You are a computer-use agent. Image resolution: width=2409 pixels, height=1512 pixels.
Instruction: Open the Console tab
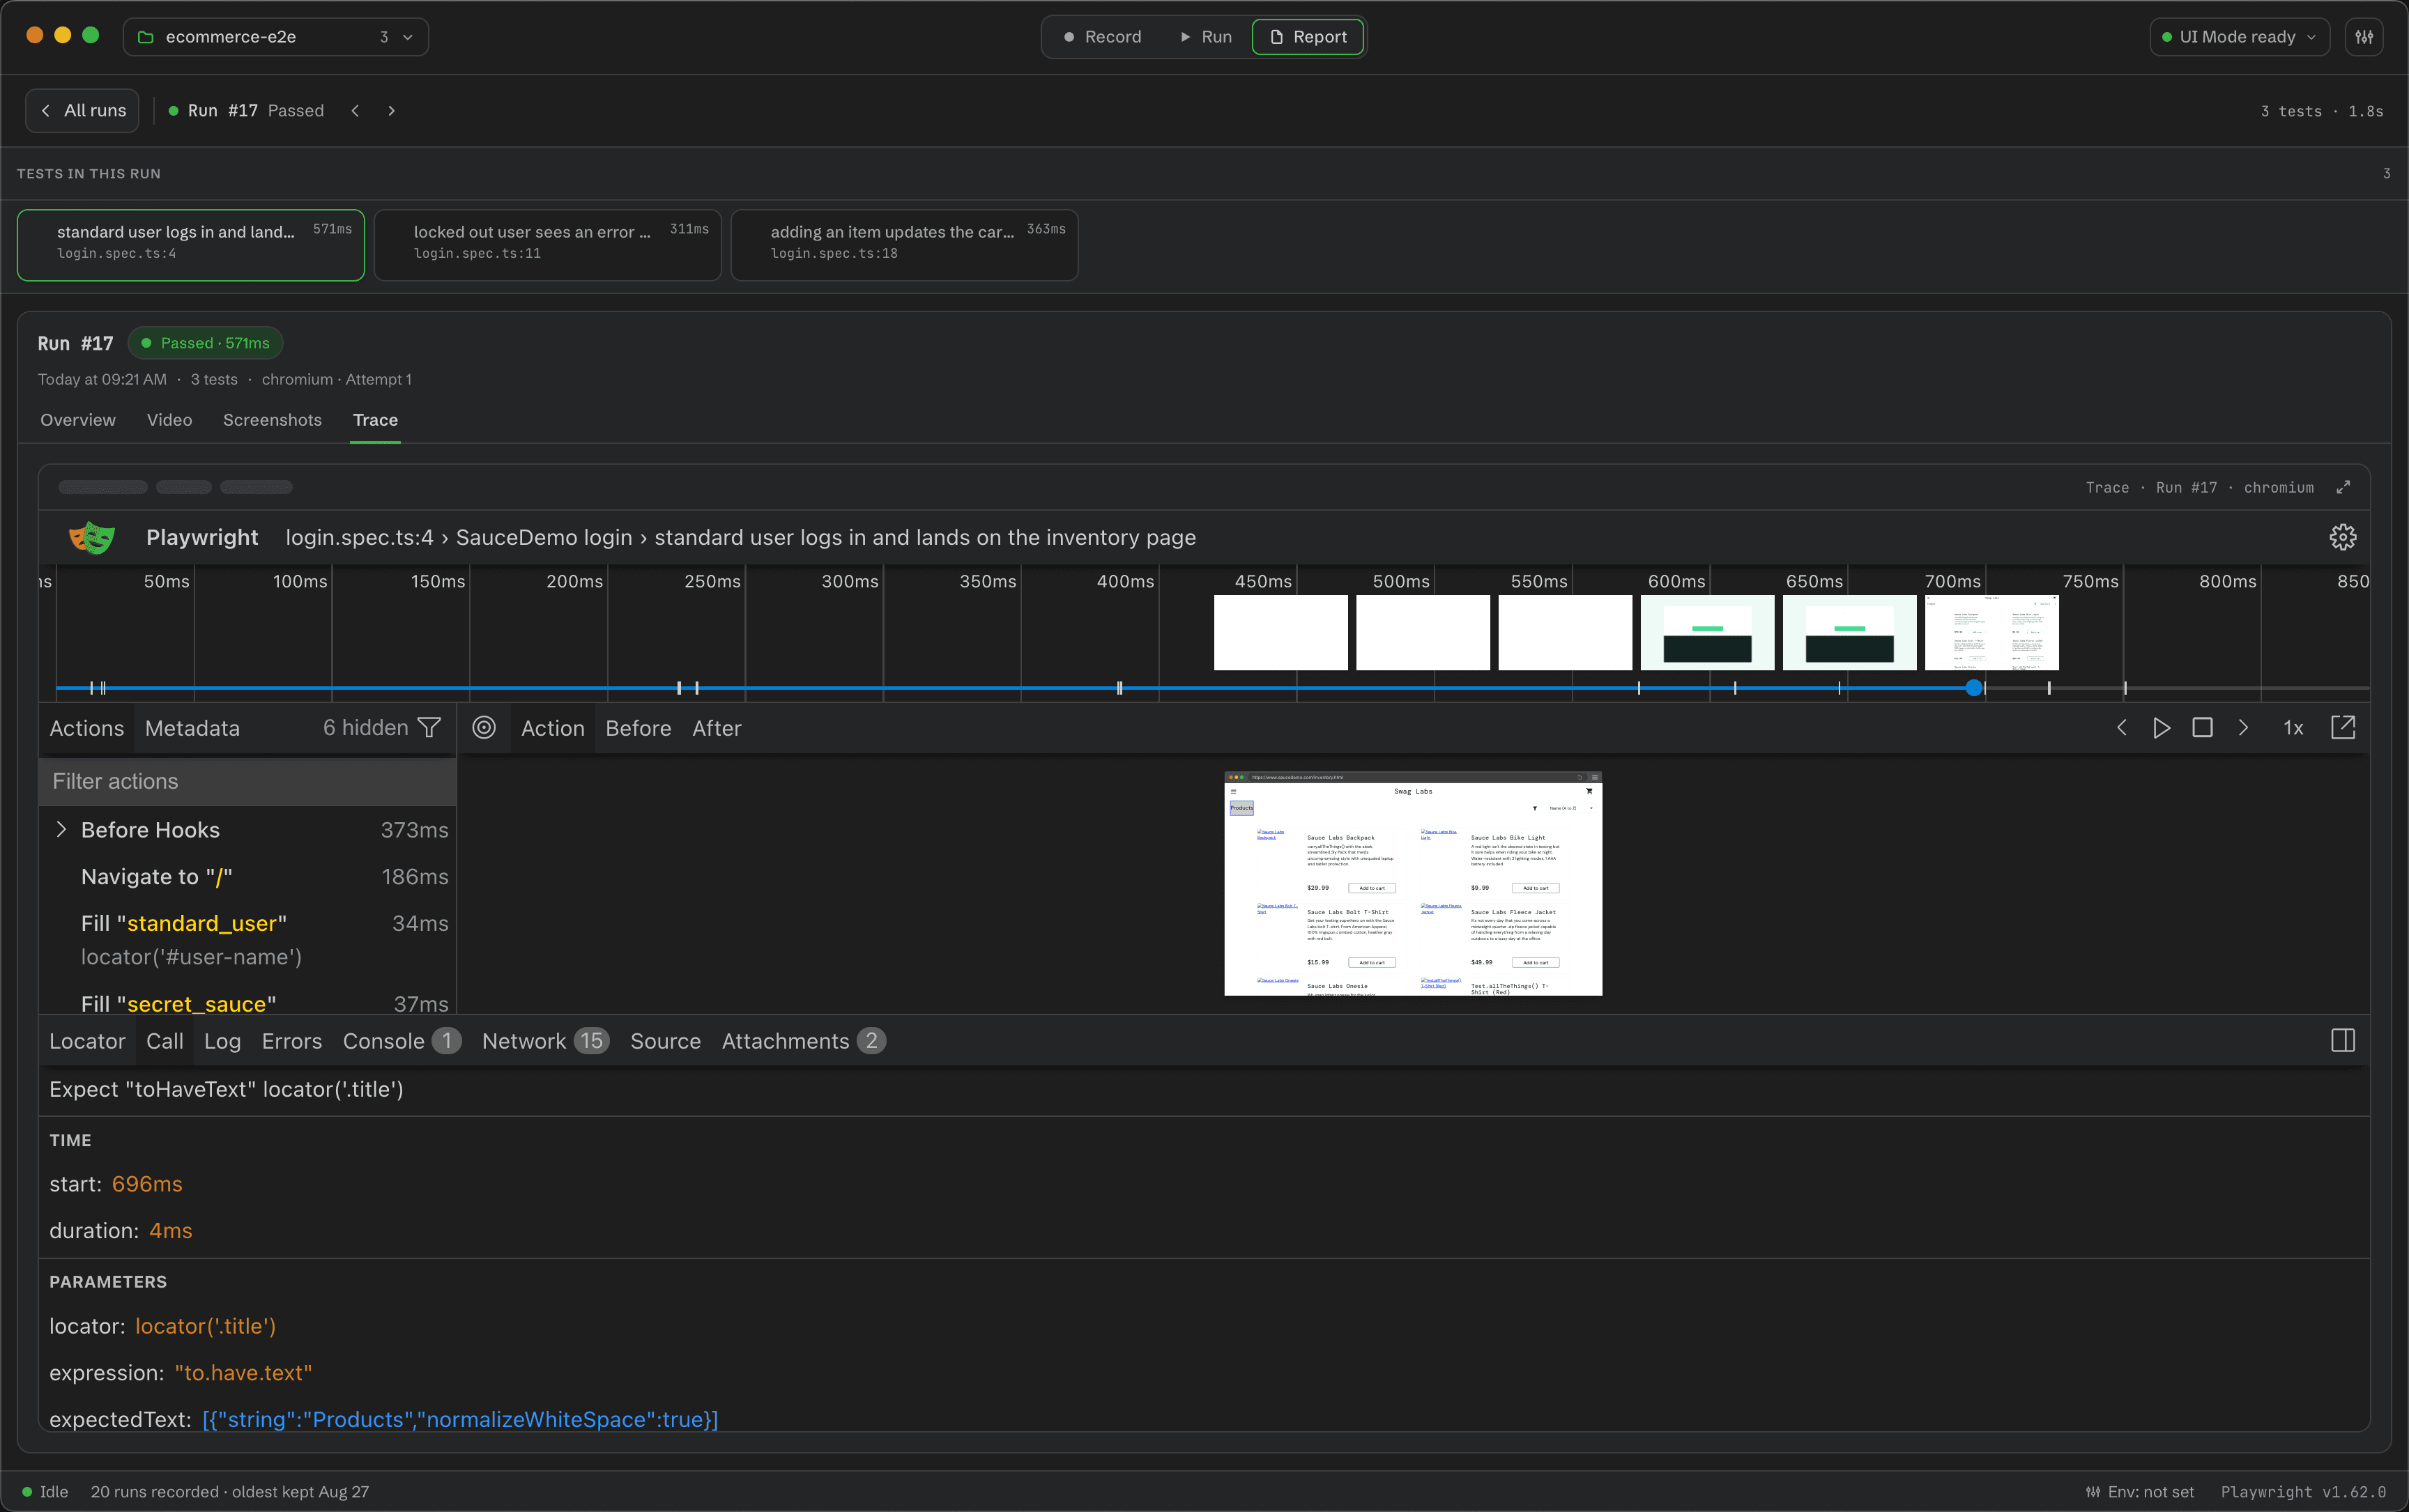pyautogui.click(x=401, y=1041)
